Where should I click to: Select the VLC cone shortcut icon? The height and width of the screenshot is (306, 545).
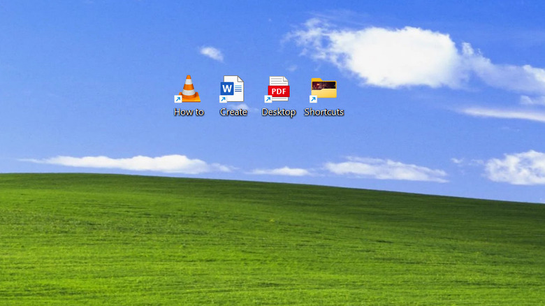[x=188, y=89]
